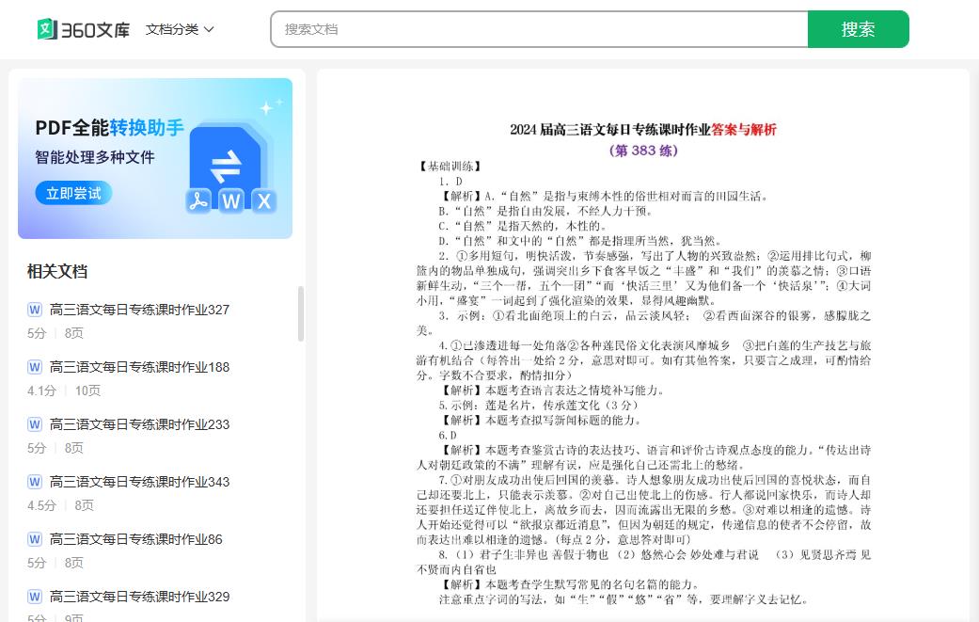Focus the 搜索文档 search input field
979x622 pixels.
pyautogui.click(x=540, y=29)
